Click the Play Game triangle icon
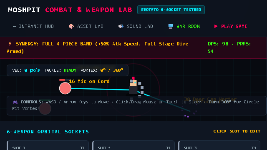The height and width of the screenshot is (150, 267). click(216, 26)
